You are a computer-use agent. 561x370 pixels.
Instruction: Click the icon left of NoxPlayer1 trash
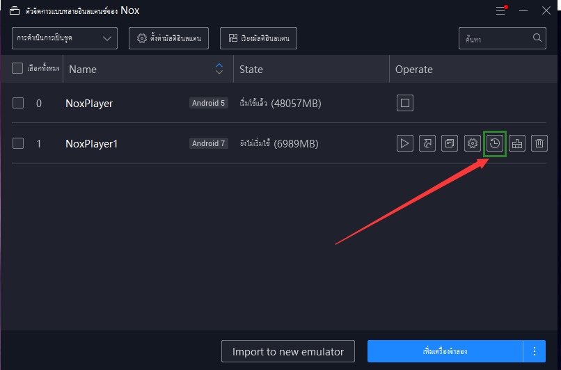(x=517, y=144)
